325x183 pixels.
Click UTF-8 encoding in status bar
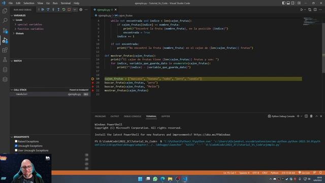click(255, 173)
